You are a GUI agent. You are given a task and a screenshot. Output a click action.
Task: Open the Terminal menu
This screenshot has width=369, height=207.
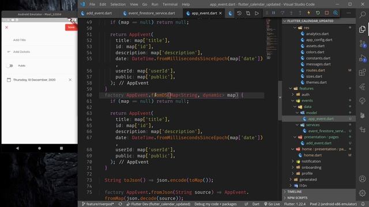170,4
